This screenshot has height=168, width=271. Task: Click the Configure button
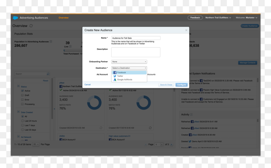(182, 85)
